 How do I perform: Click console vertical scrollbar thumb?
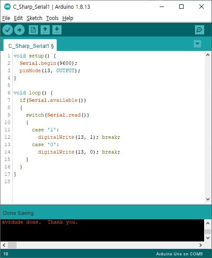pos(208,231)
